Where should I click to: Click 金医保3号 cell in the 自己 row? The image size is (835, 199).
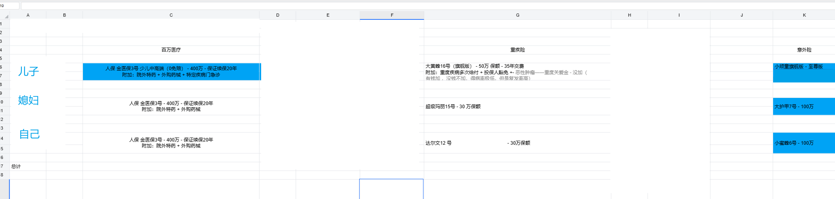click(171, 143)
